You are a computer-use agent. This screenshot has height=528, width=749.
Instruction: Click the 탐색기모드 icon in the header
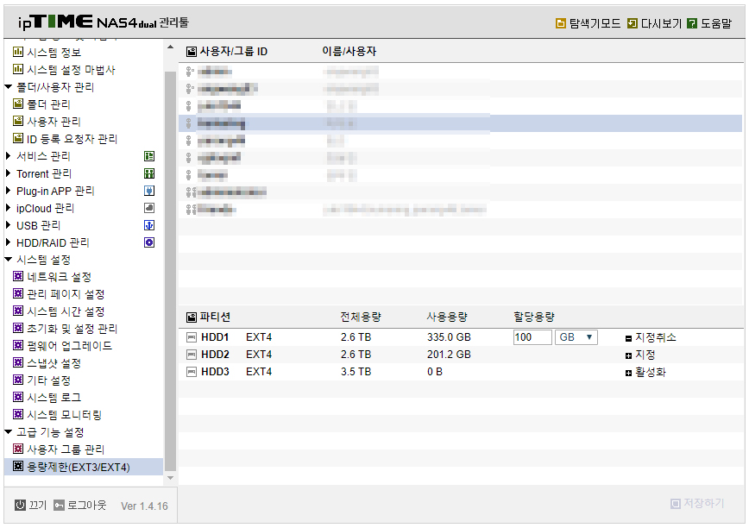(561, 23)
